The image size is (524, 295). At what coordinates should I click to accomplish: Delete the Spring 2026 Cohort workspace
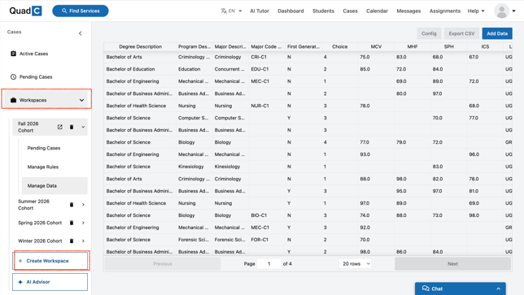(72, 223)
